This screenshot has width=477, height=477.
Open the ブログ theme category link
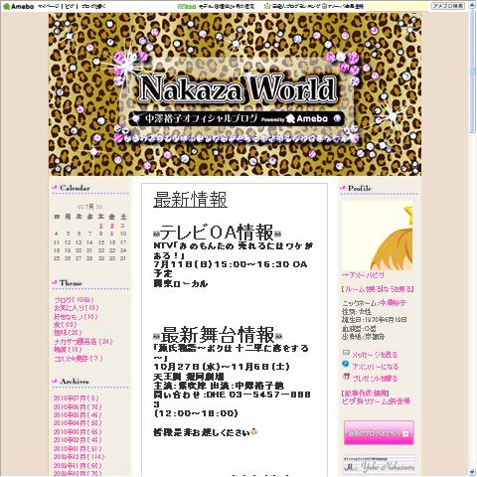(74, 300)
